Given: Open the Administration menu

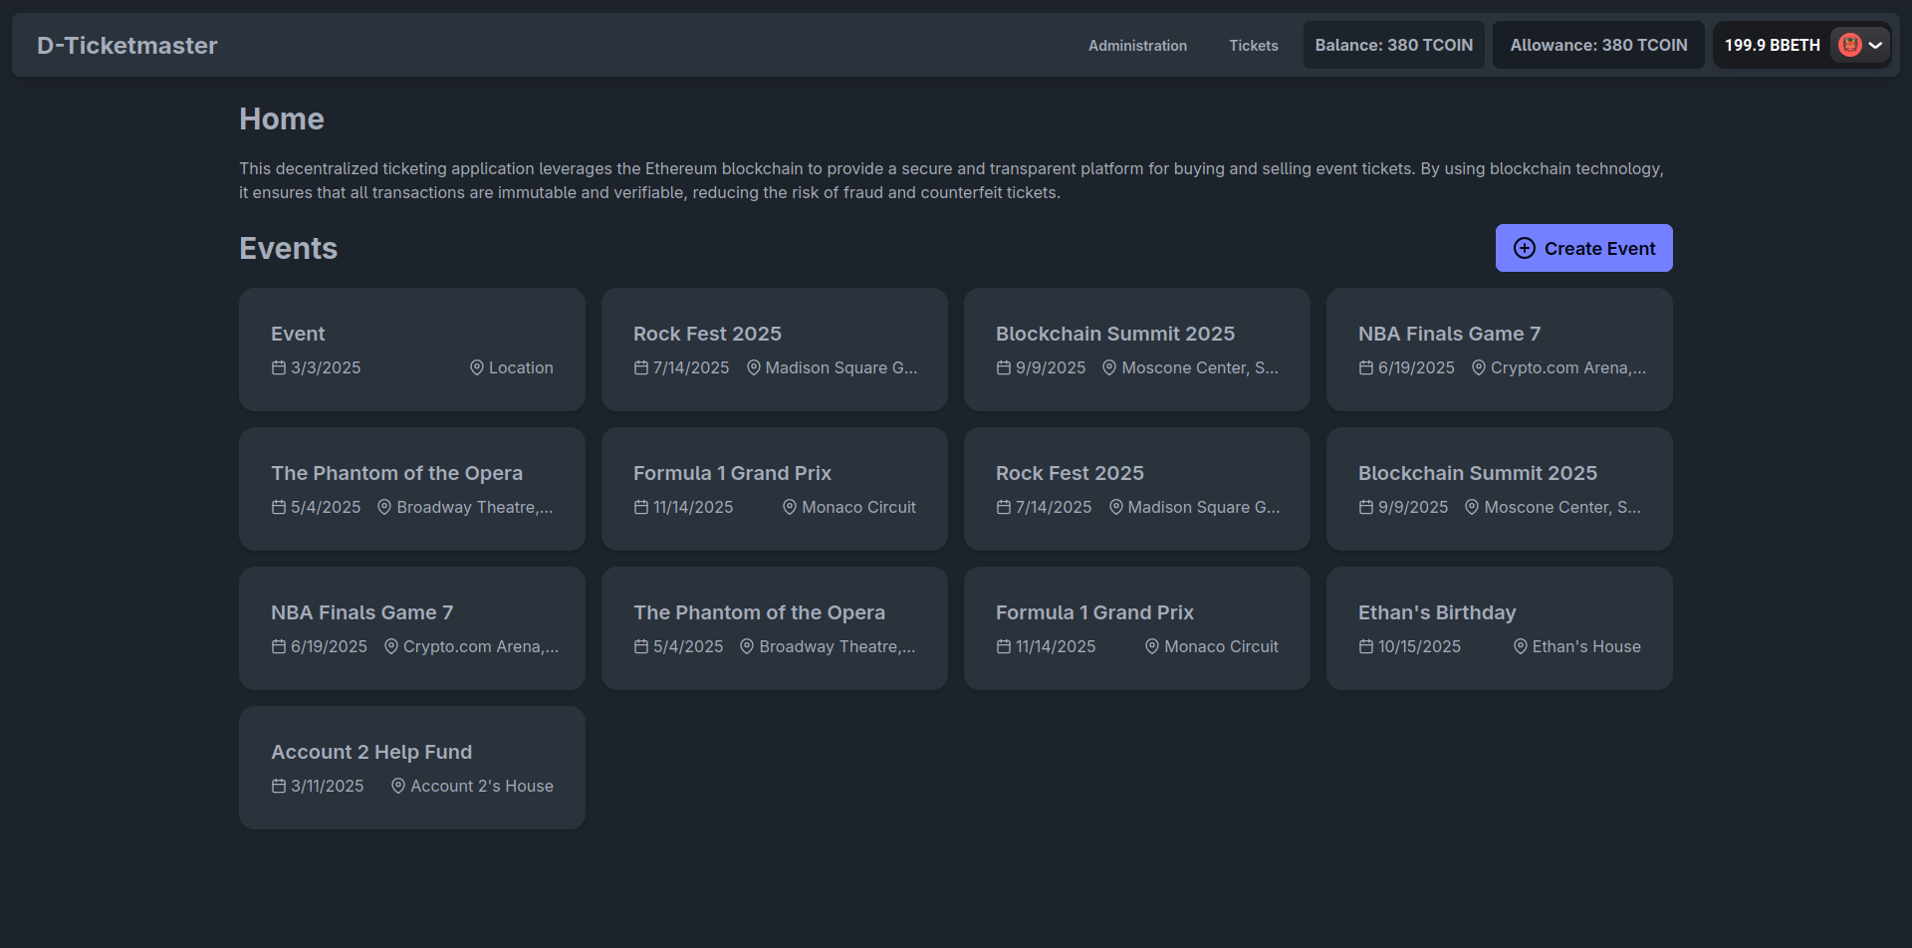Looking at the screenshot, I should coord(1136,46).
